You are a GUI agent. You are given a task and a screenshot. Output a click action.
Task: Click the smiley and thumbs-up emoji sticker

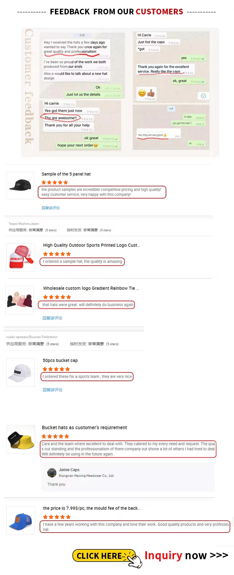(x=147, y=93)
